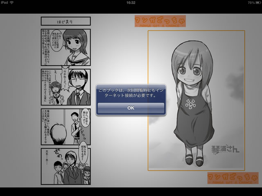Viewport: 262px width, 196px height.
Task: Open the third panel with classroom door
Action: (65, 127)
